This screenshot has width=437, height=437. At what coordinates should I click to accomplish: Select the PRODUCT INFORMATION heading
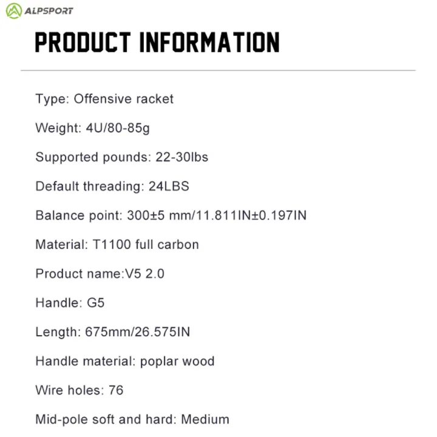point(157,42)
